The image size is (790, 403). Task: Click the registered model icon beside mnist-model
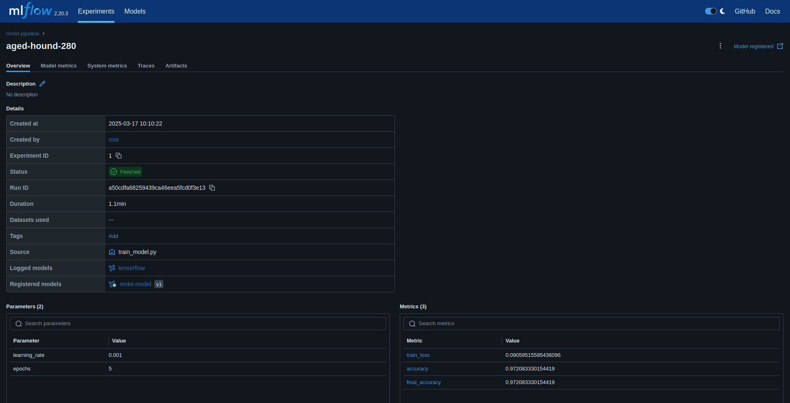coord(112,284)
